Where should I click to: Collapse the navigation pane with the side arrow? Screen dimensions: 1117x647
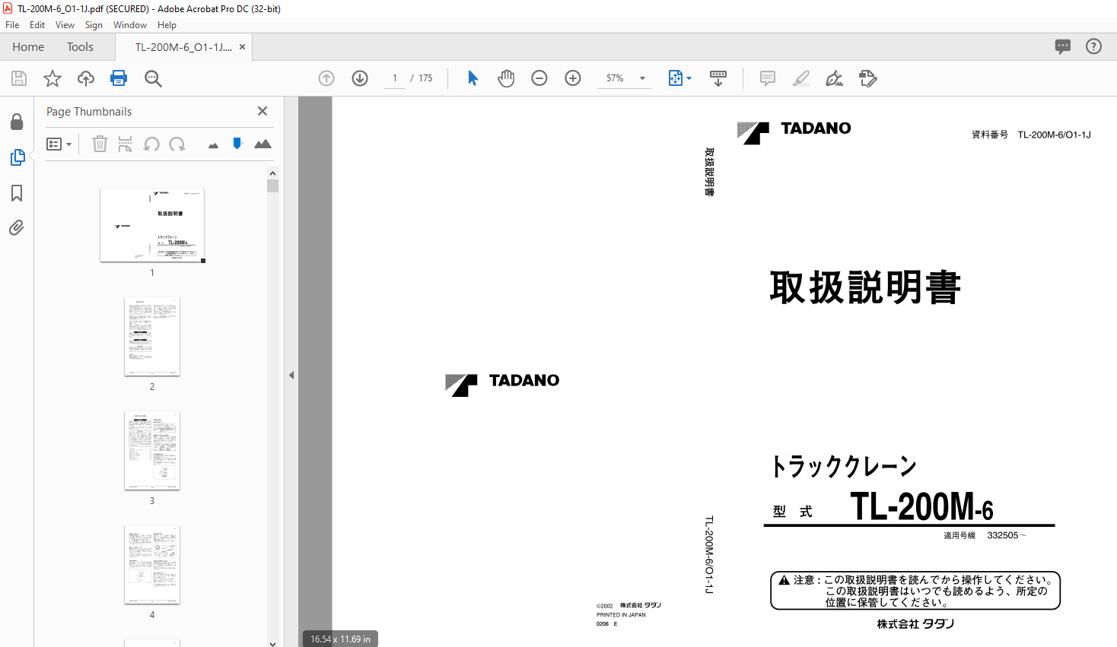(291, 375)
